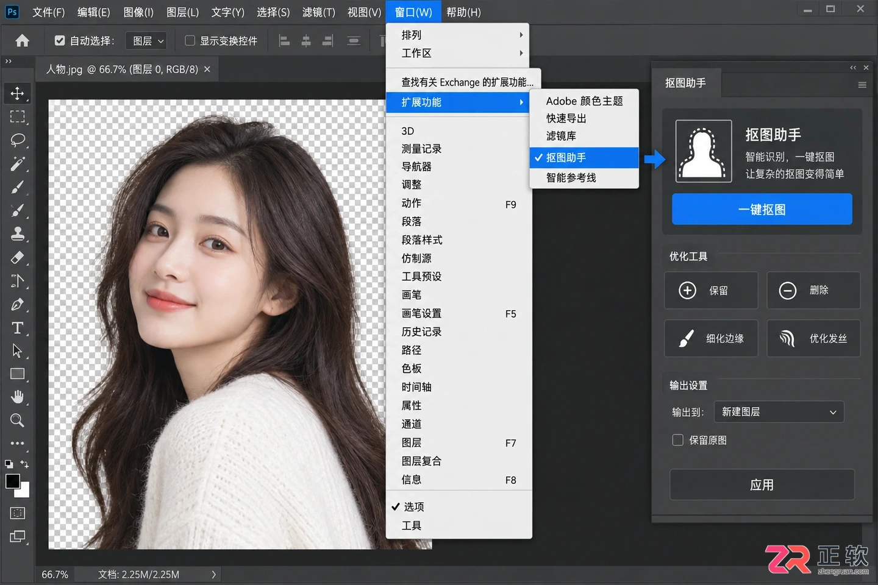The image size is (878, 585).
Task: Open the 帮助(H) menu
Action: coord(463,12)
